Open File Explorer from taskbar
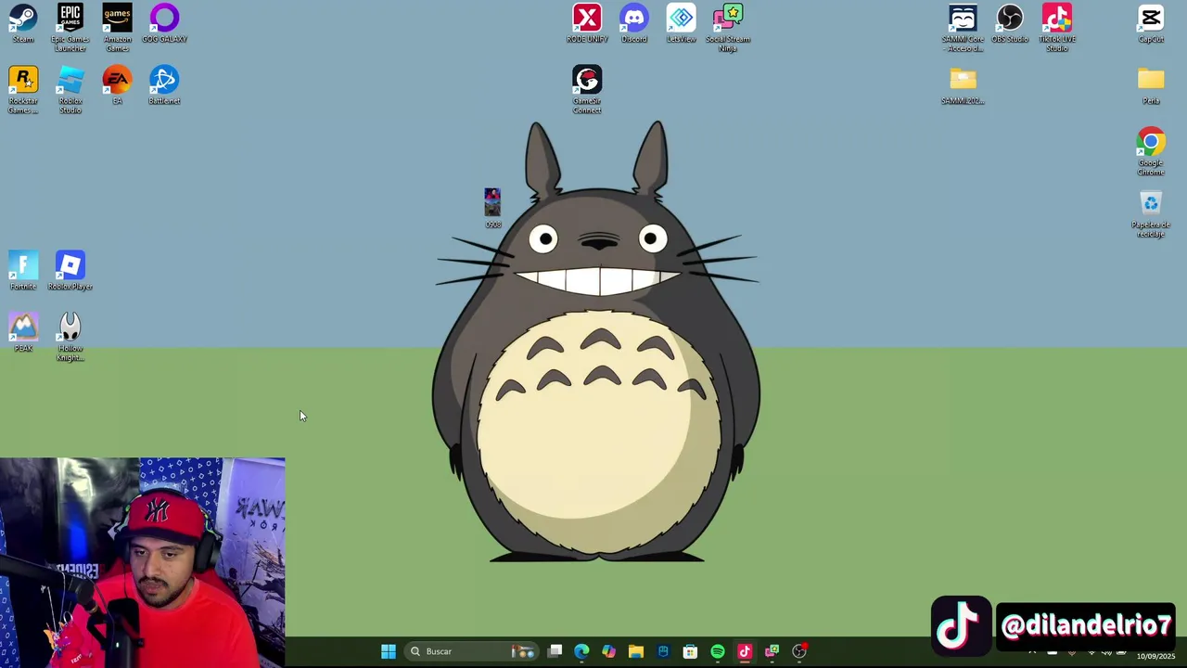 [635, 651]
